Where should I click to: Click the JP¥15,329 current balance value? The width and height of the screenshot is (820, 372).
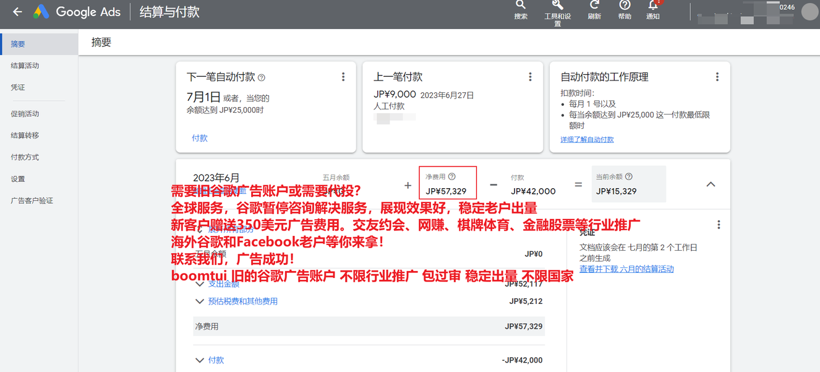click(x=616, y=191)
